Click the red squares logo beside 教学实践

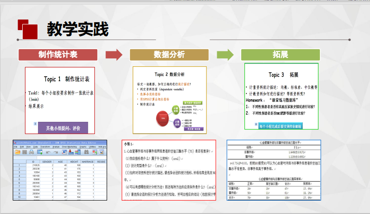(x=28, y=29)
